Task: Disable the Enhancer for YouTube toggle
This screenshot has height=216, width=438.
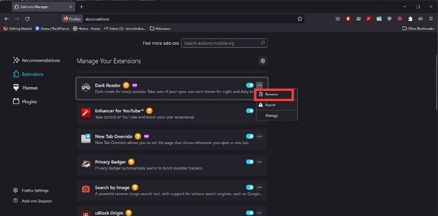Action: (x=250, y=111)
